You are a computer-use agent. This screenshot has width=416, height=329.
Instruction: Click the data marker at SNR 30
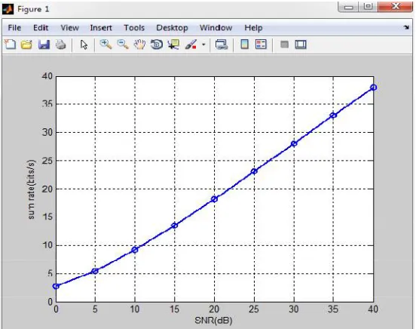click(x=294, y=143)
